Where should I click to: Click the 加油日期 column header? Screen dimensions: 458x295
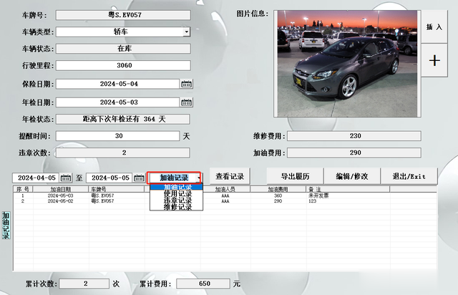point(61,189)
